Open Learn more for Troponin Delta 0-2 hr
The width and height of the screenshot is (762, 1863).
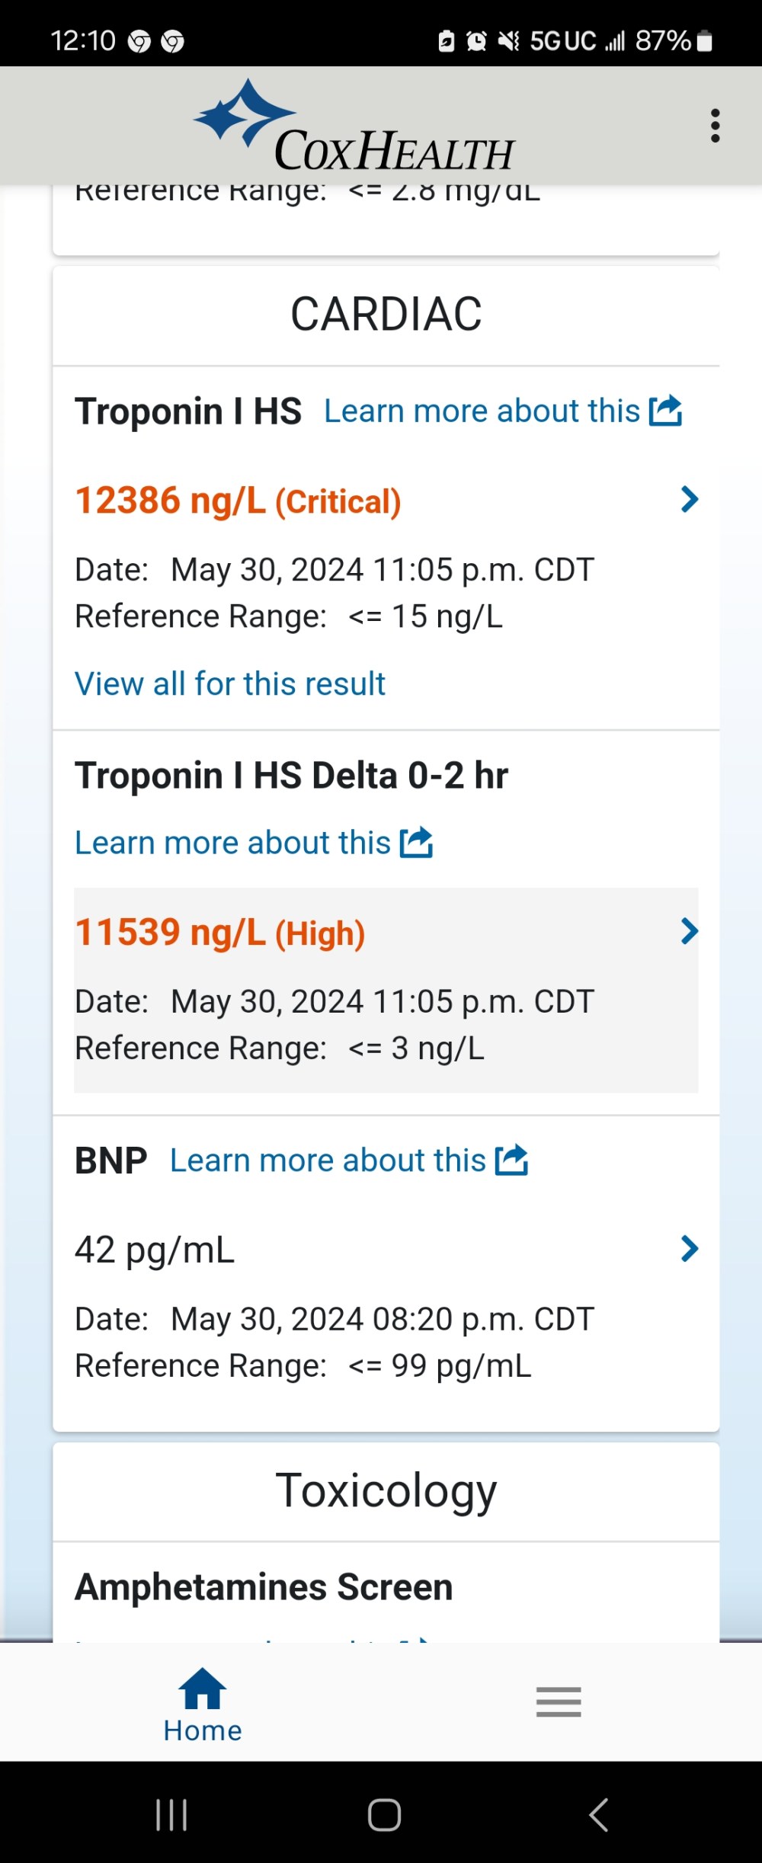[233, 843]
